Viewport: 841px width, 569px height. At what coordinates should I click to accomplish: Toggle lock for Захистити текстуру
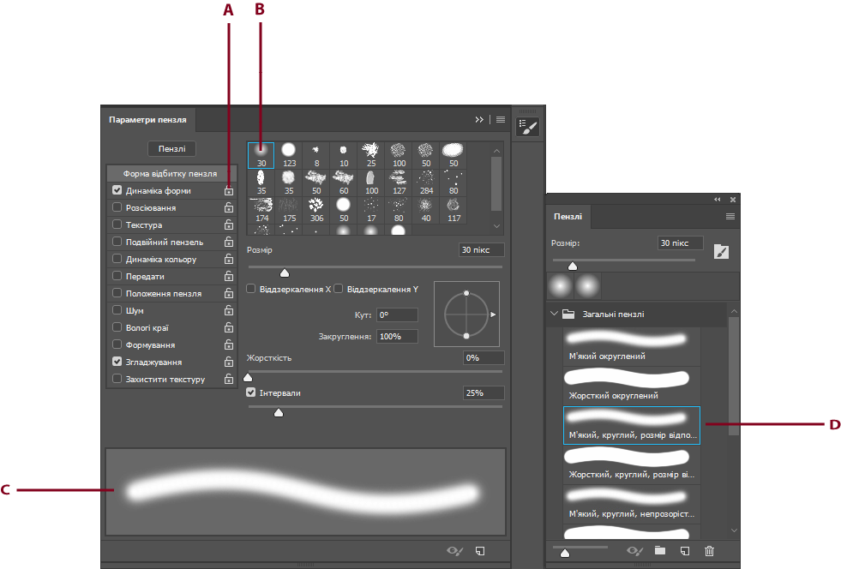pyautogui.click(x=229, y=379)
